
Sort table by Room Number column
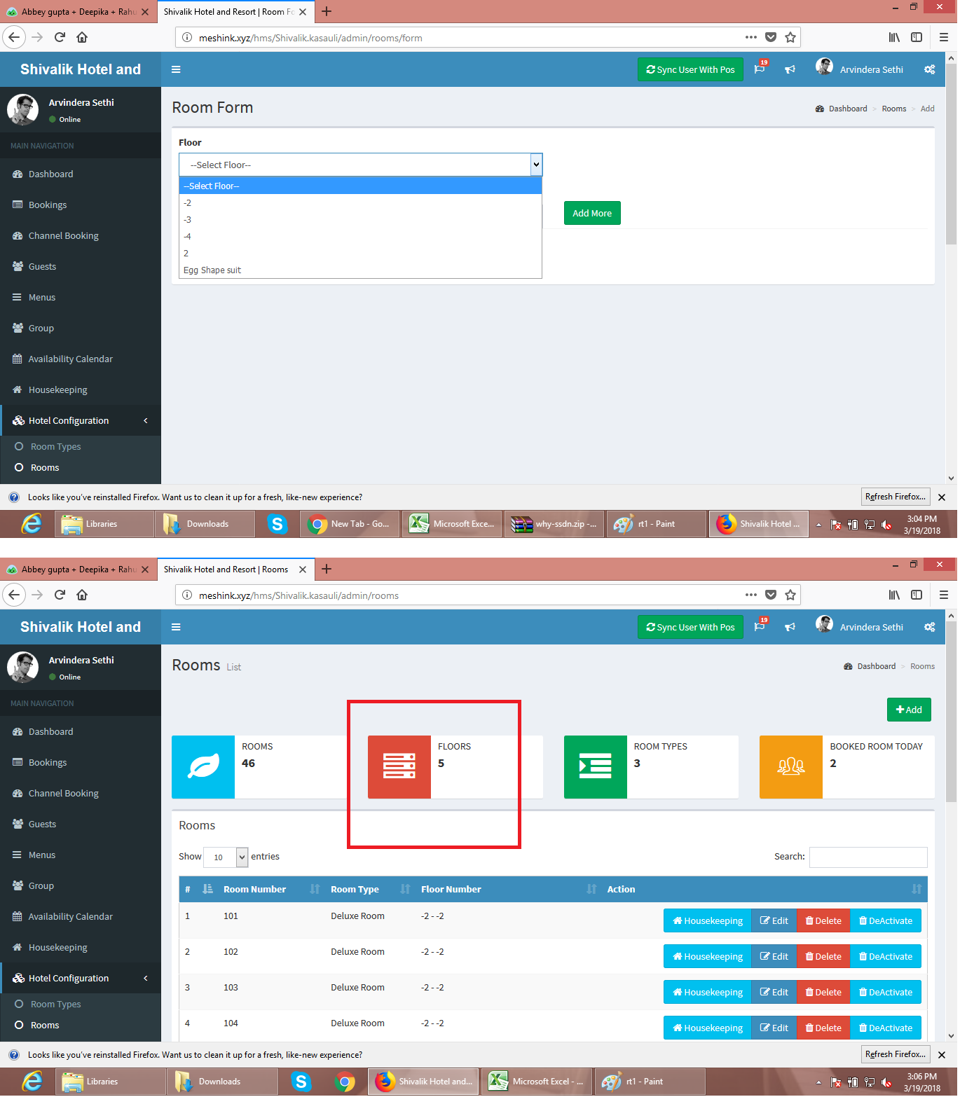[272, 889]
